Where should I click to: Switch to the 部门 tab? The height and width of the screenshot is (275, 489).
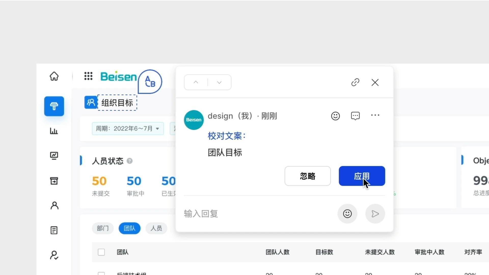(x=103, y=228)
